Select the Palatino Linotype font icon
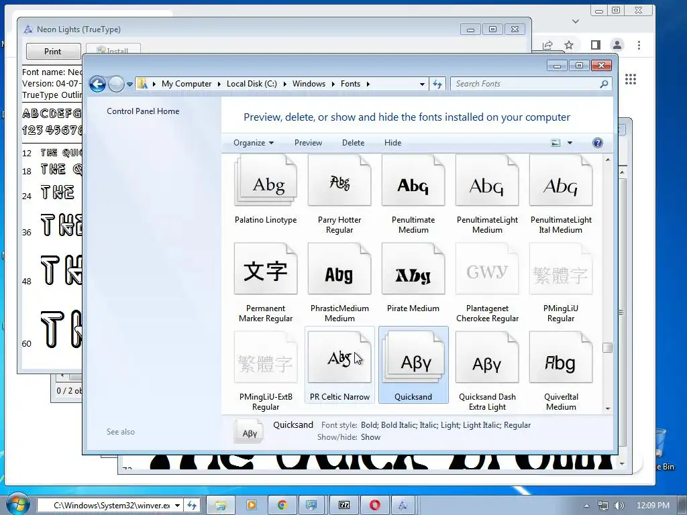Viewport: 687px width, 515px height. [266, 180]
